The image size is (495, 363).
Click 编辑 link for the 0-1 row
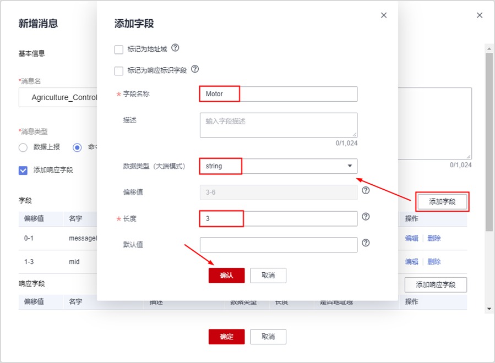[x=412, y=238]
